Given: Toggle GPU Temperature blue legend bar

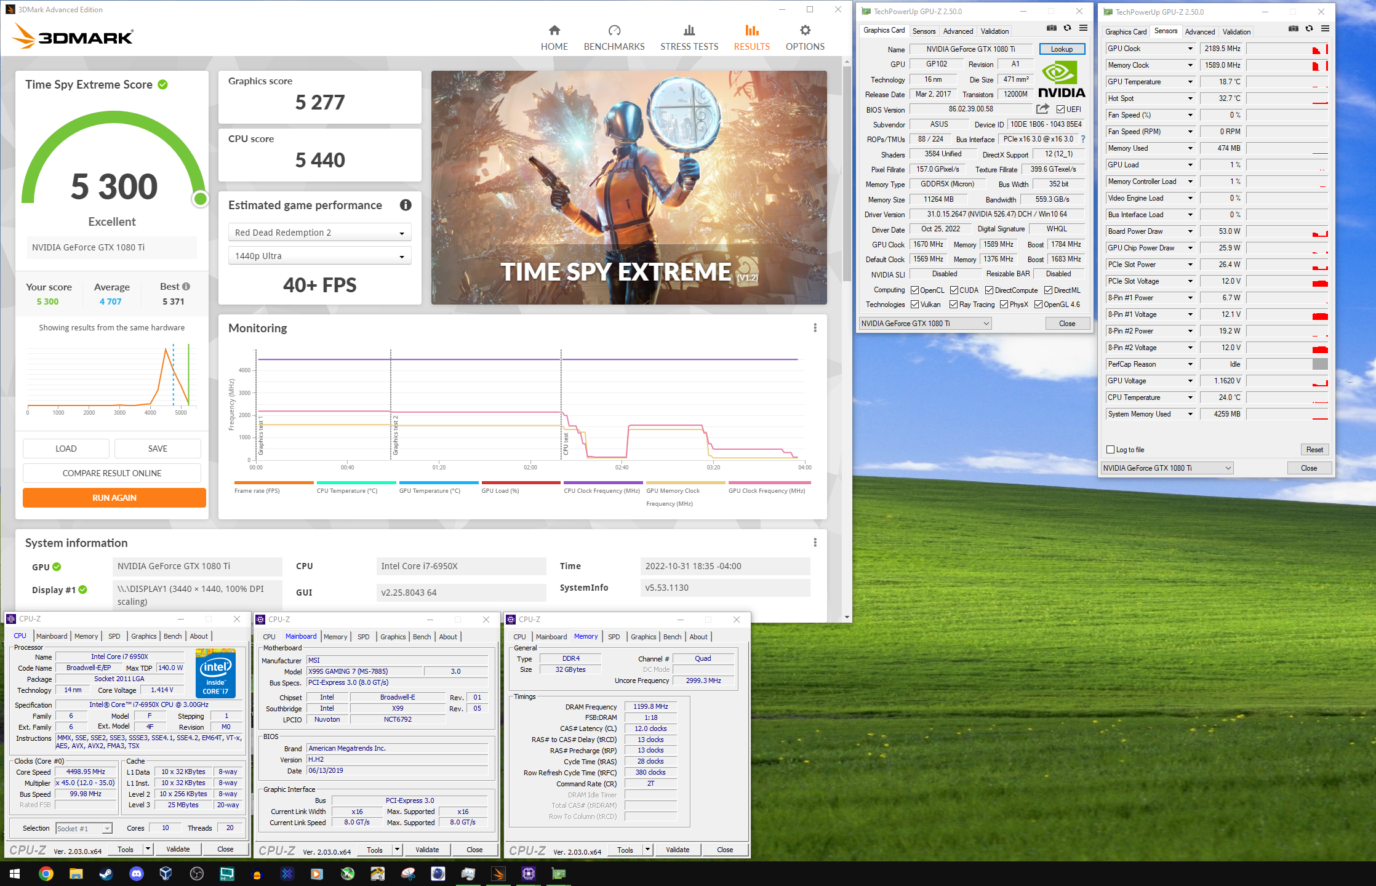Looking at the screenshot, I should 439,482.
